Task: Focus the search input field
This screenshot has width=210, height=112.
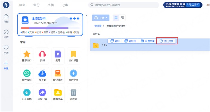Action: click(123, 5)
